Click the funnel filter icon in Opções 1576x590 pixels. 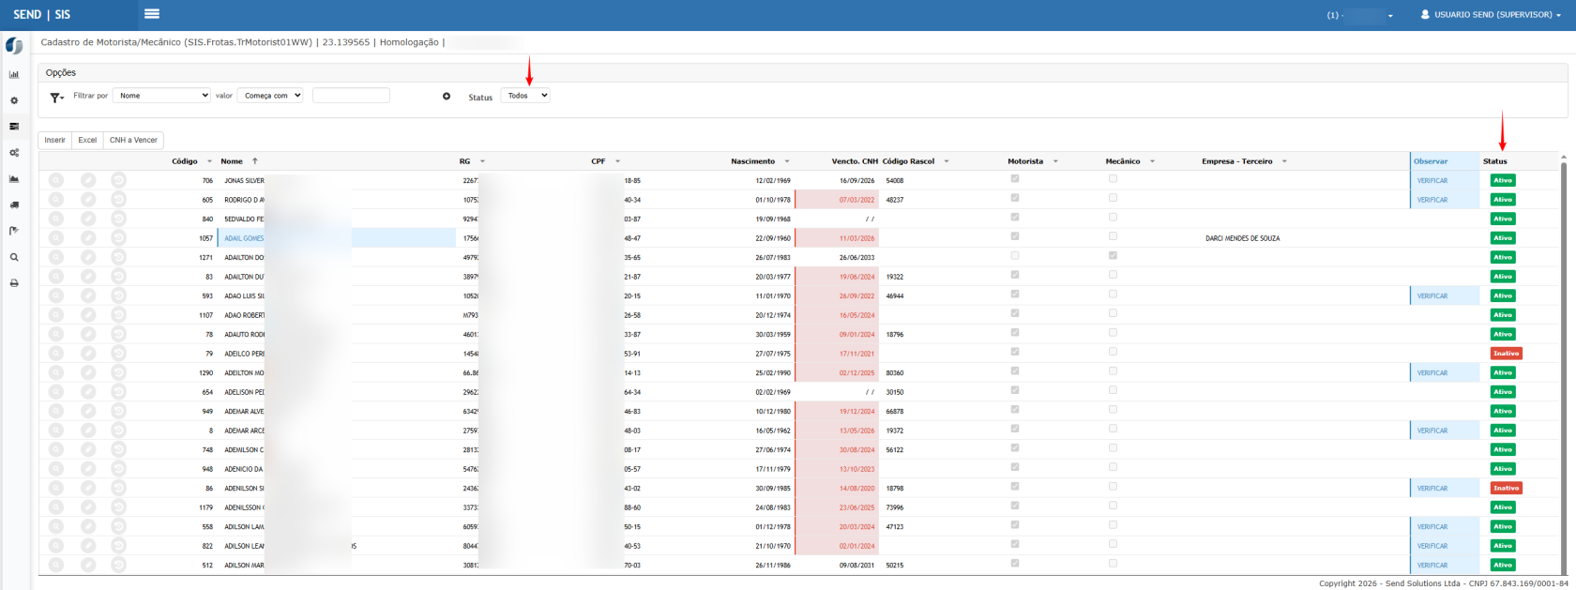[x=56, y=97]
